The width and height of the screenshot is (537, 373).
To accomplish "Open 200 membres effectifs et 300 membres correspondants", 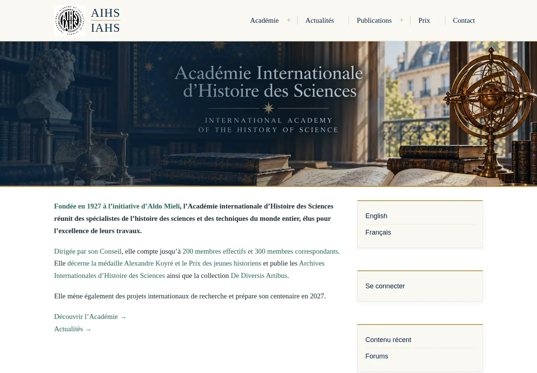I will click(260, 251).
